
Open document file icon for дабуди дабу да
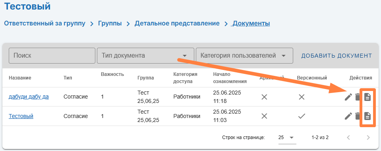(367, 97)
